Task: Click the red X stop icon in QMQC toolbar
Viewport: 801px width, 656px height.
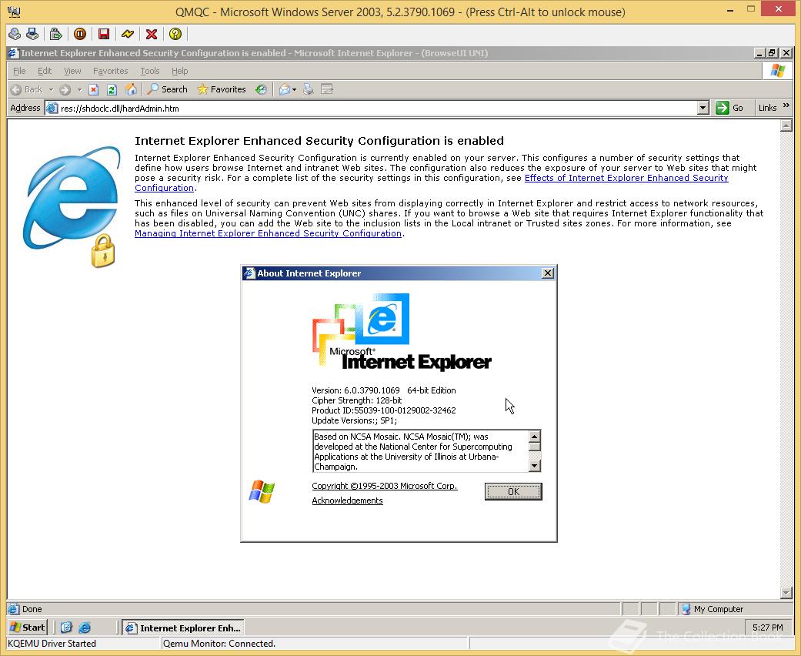Action: 152,34
